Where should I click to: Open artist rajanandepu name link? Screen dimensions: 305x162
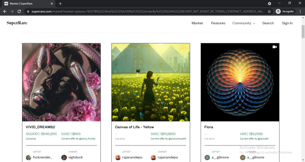(x=132, y=157)
